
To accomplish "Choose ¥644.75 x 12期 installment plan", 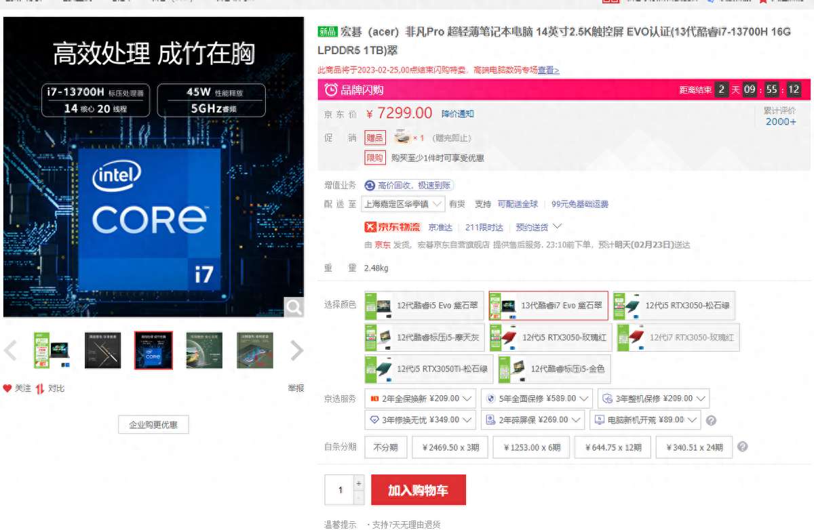I will coord(613,447).
